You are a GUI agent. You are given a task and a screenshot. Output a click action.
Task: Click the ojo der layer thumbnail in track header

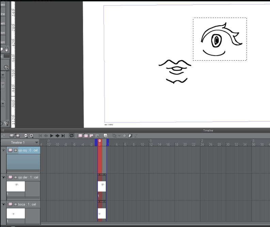pos(16,187)
